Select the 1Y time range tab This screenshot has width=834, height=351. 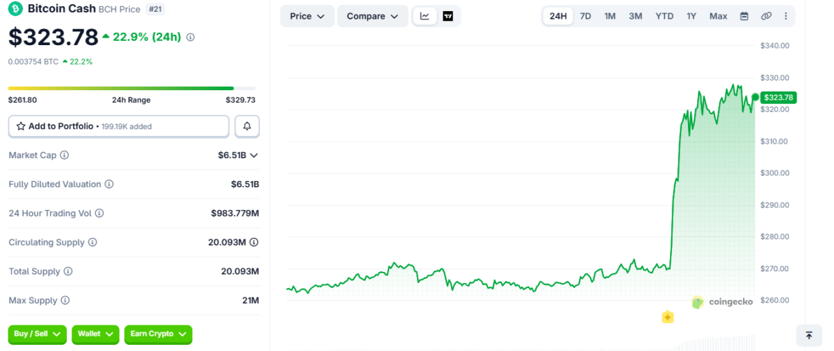(x=692, y=16)
